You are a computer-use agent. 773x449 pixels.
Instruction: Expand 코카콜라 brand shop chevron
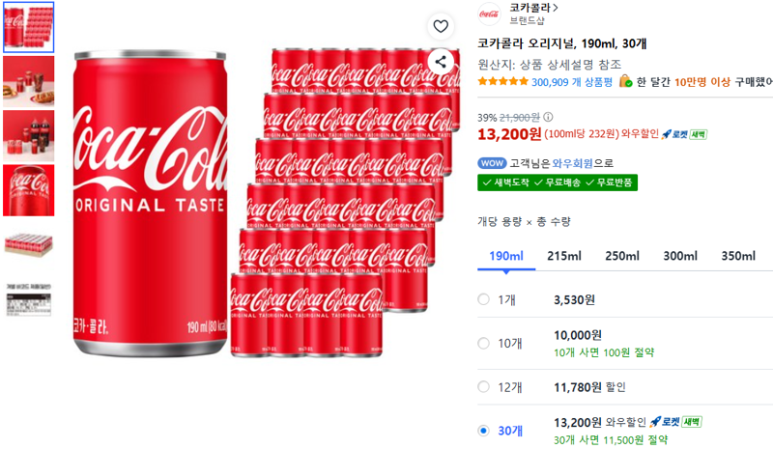pyautogui.click(x=556, y=8)
